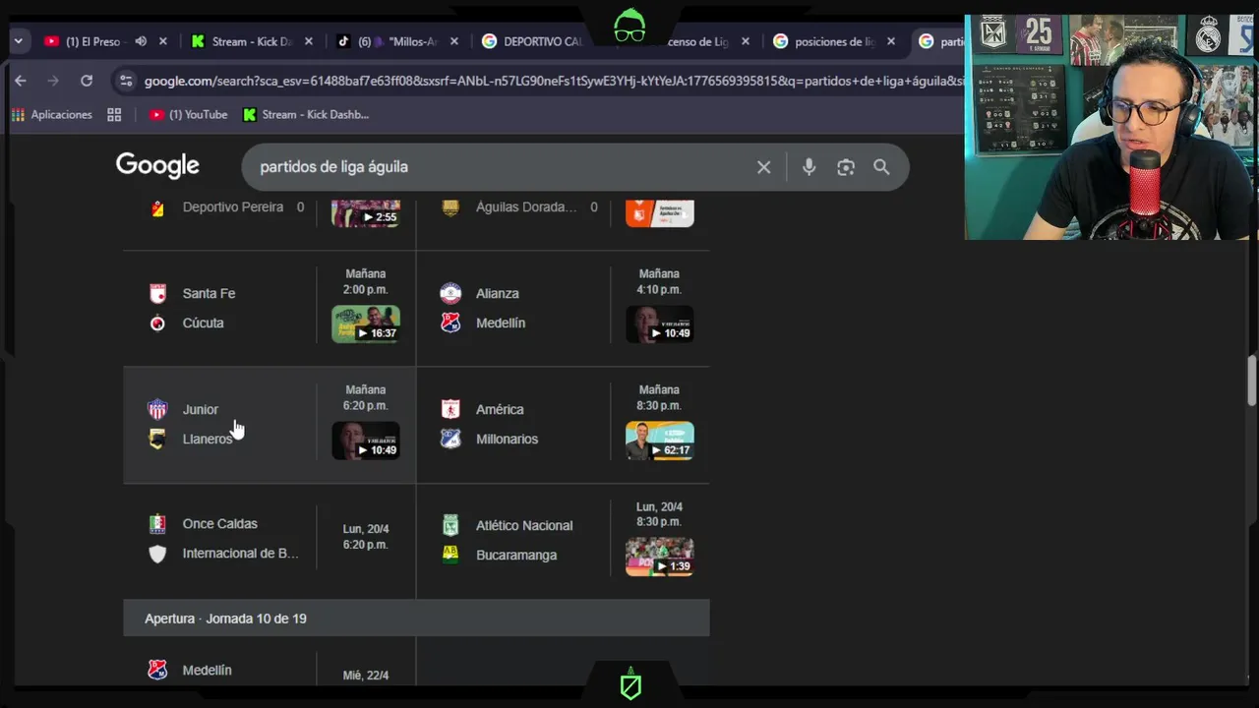The height and width of the screenshot is (708, 1259).
Task: Click the Junior crest icon
Action: [x=157, y=409]
